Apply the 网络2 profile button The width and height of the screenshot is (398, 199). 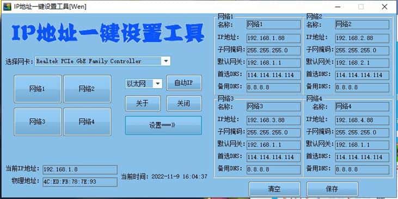click(x=87, y=89)
